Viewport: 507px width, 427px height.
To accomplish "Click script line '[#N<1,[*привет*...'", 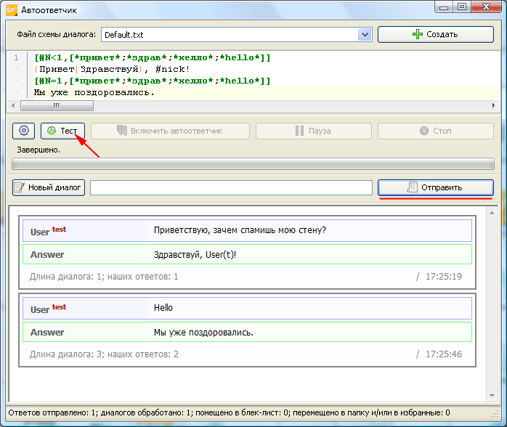I will (x=153, y=57).
